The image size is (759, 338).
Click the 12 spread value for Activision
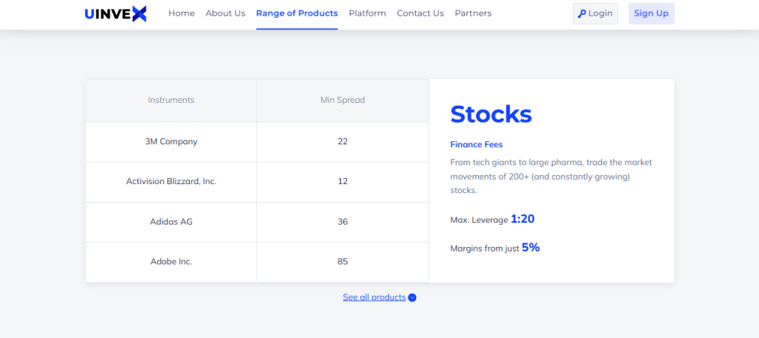(x=342, y=182)
